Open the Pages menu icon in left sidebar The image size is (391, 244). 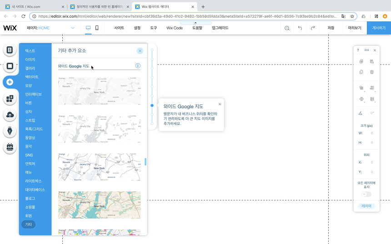(x=10, y=50)
